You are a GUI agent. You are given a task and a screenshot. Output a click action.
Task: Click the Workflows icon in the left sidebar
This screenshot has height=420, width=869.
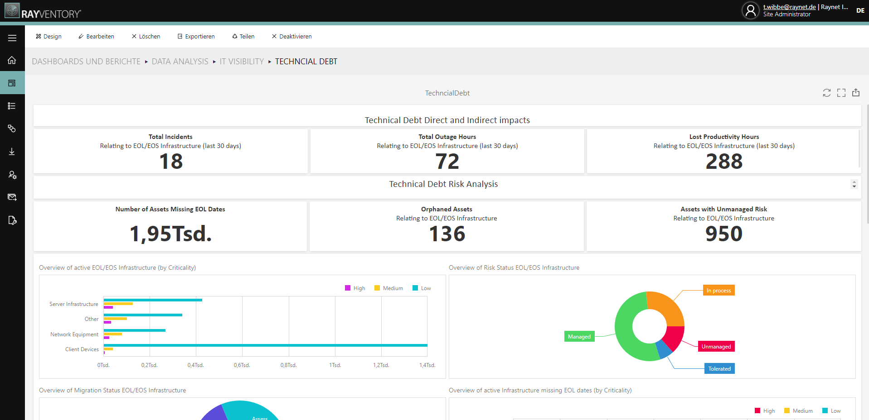point(12,129)
